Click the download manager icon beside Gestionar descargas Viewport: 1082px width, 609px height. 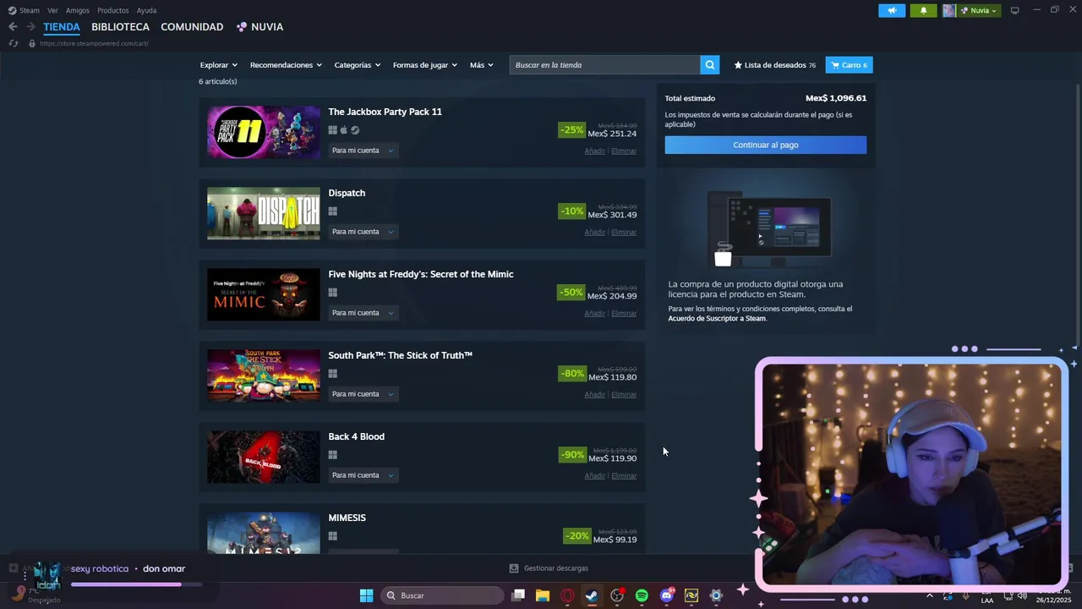(x=514, y=568)
